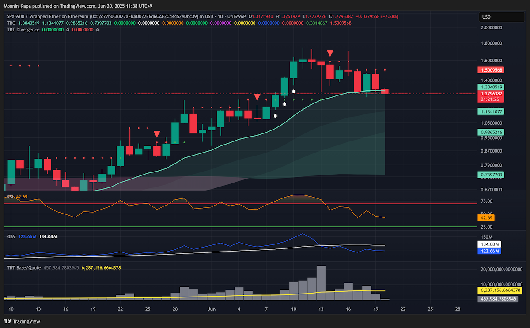Click the 0.6700000 price axis value

click(x=492, y=189)
